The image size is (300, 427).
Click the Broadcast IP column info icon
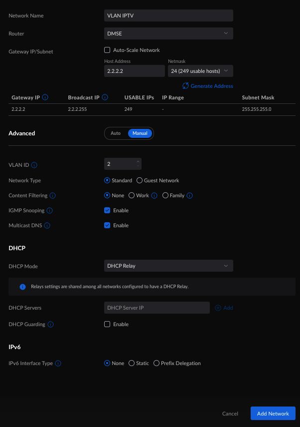[x=105, y=97]
